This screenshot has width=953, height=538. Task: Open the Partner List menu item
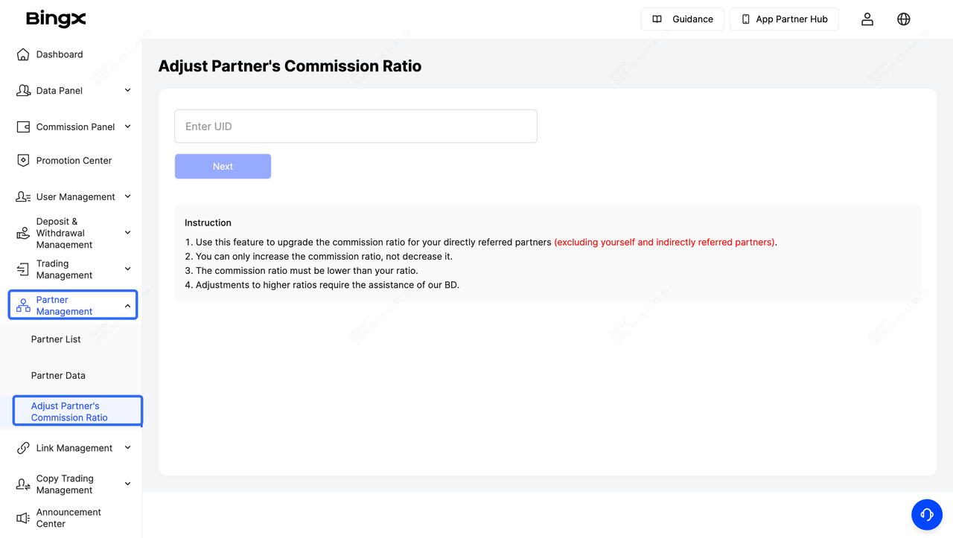click(x=56, y=339)
